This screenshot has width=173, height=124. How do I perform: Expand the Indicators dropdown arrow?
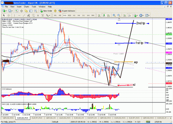[x=137, y=15]
